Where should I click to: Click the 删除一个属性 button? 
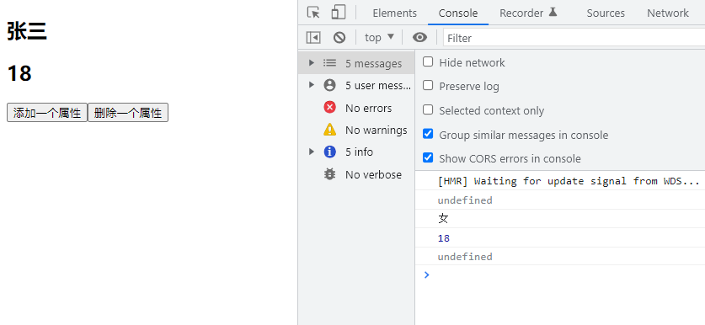point(128,113)
